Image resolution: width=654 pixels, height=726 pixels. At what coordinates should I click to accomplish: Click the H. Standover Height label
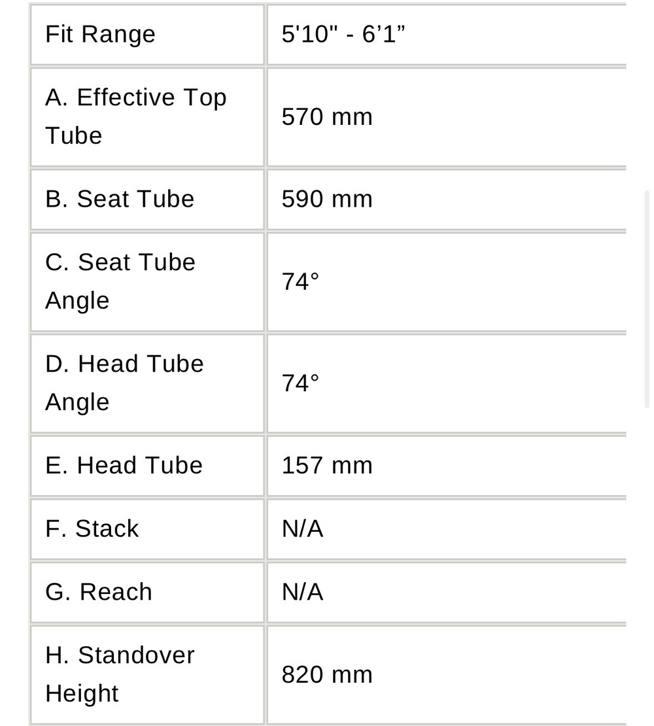pyautogui.click(x=120, y=674)
